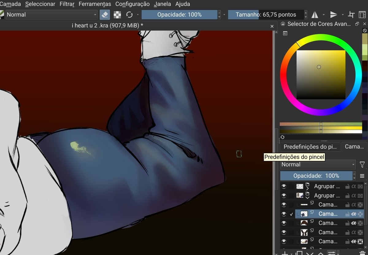This screenshot has height=255, width=368.
Task: Click the reload original brush preset icon
Action: tap(130, 14)
